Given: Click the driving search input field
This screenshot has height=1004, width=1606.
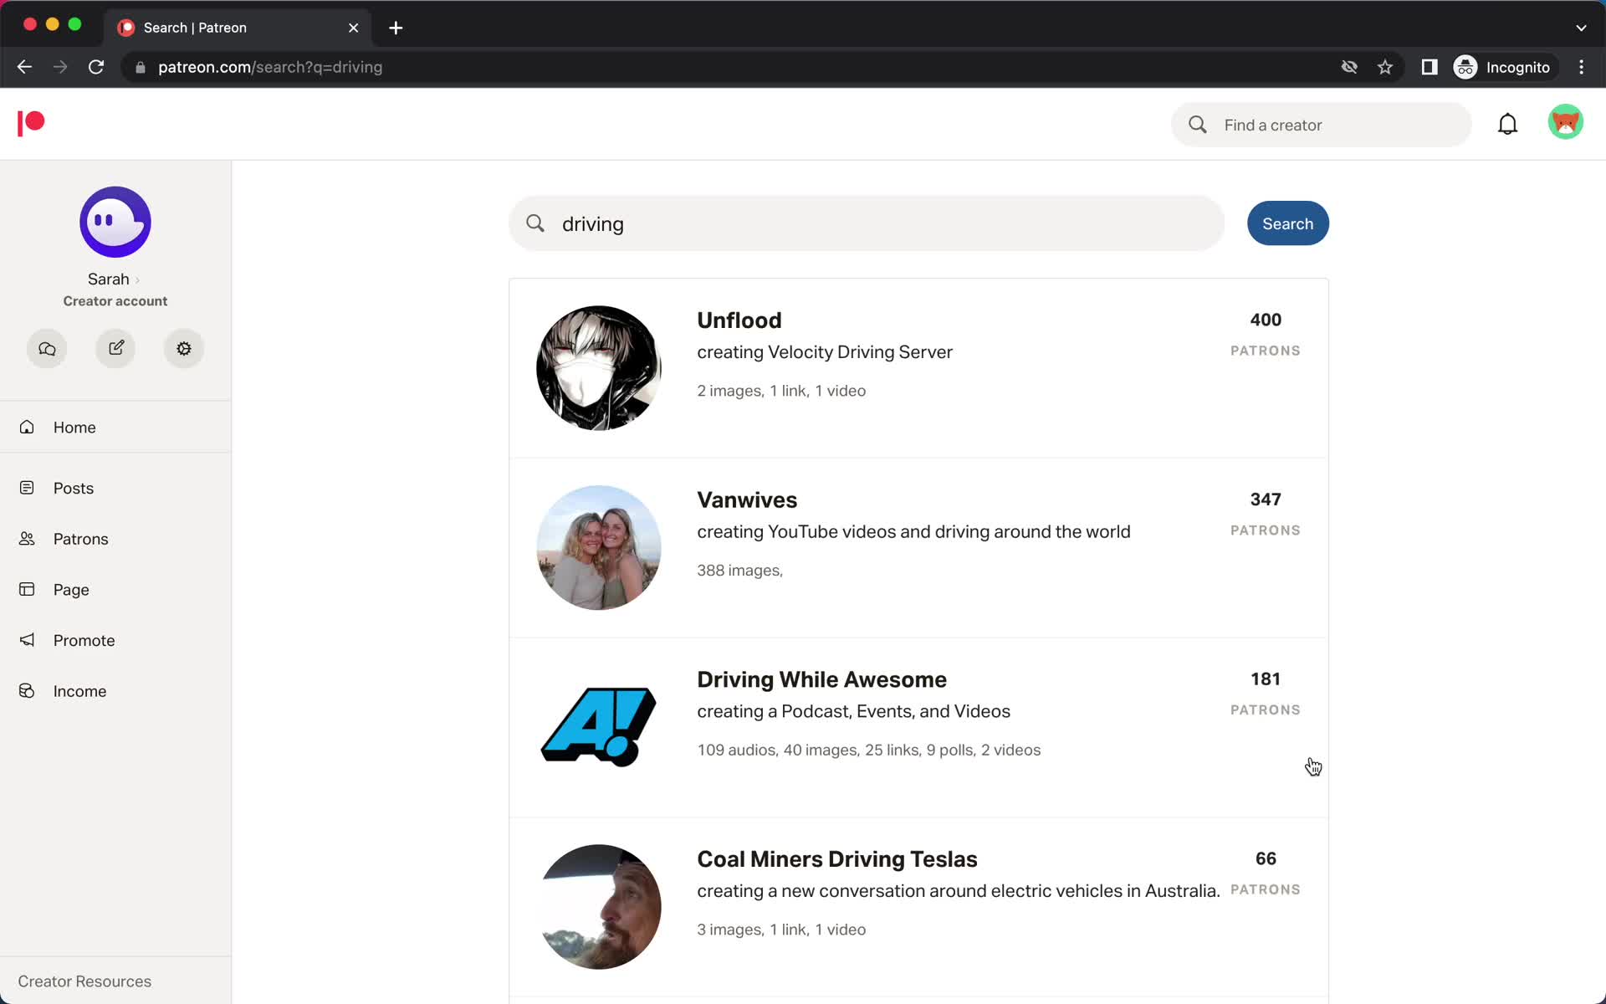Looking at the screenshot, I should (867, 223).
